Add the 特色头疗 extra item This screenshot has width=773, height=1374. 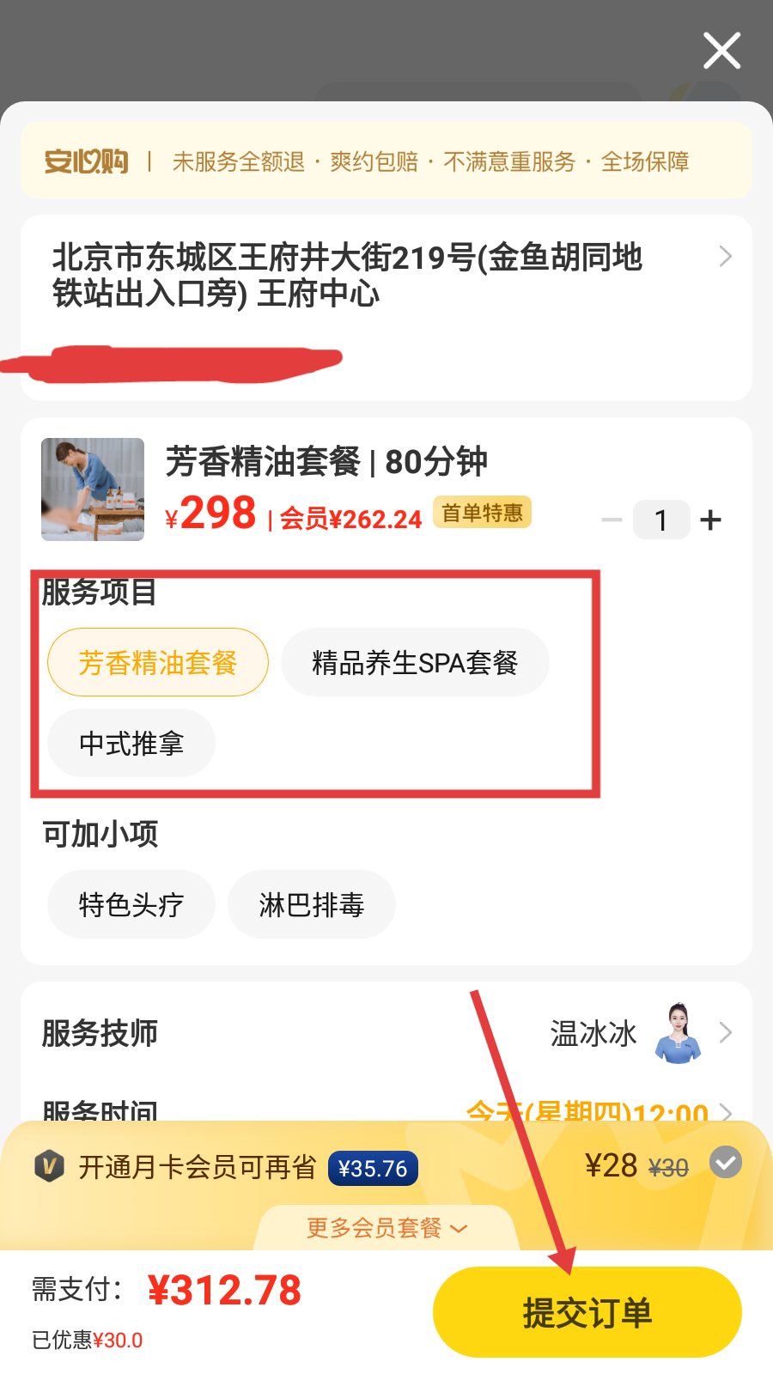131,904
